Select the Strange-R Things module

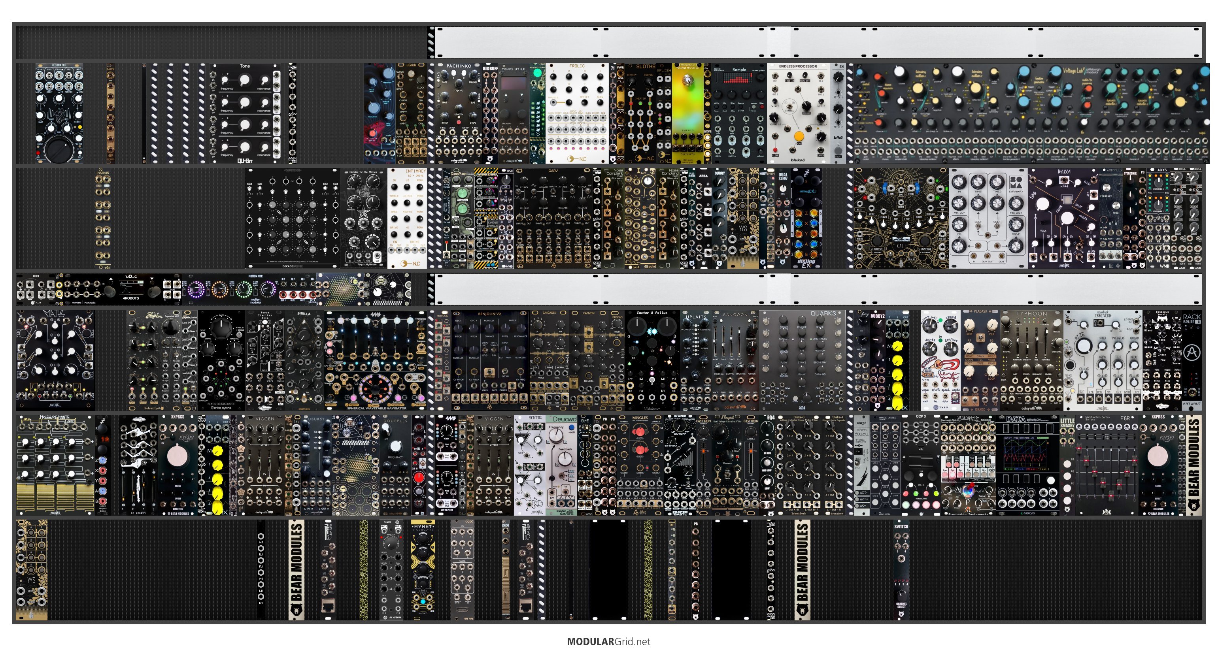(x=968, y=465)
